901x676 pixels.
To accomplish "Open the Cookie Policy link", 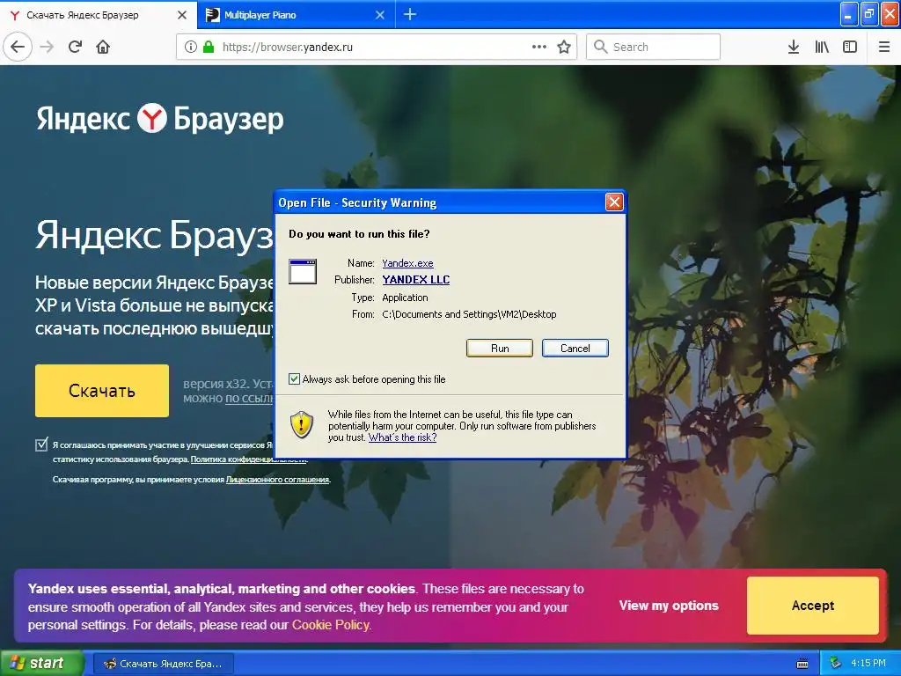I will 331,625.
